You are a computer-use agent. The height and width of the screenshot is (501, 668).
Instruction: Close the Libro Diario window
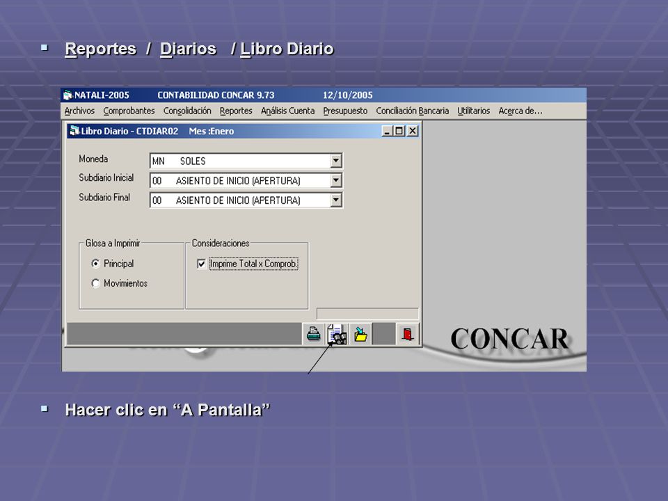coord(413,131)
